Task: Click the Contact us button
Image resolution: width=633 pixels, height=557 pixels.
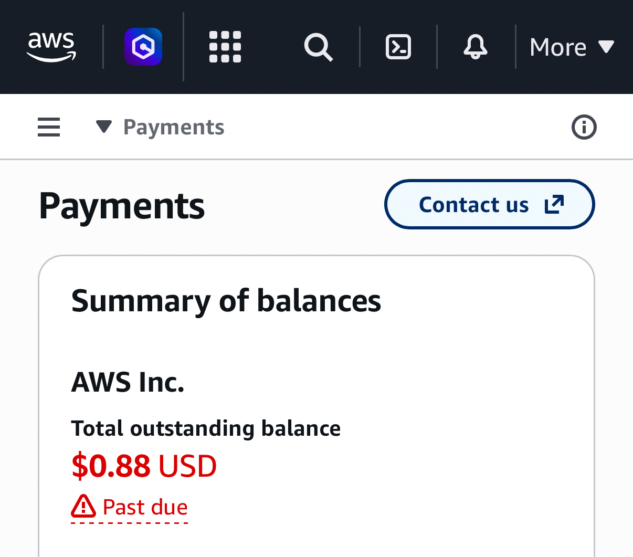Action: tap(473, 205)
